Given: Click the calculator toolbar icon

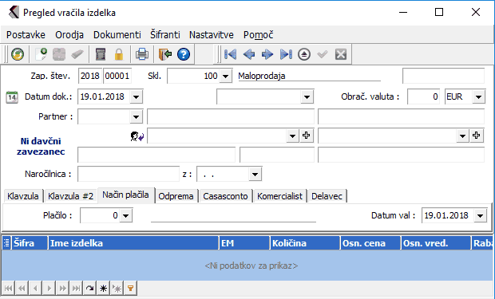Looking at the screenshot, I should [101, 54].
